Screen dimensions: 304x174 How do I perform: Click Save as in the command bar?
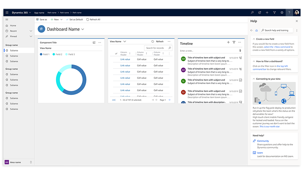41,19
